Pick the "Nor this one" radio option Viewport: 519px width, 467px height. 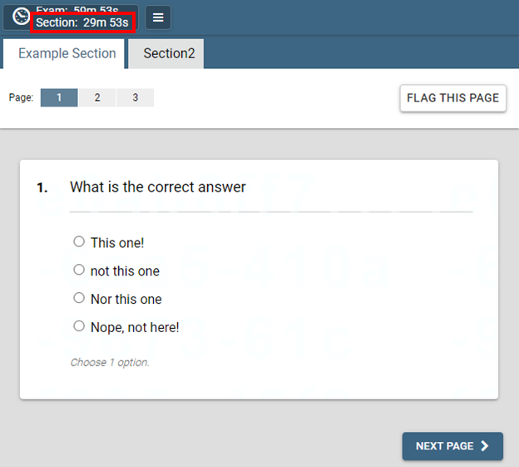pos(79,298)
